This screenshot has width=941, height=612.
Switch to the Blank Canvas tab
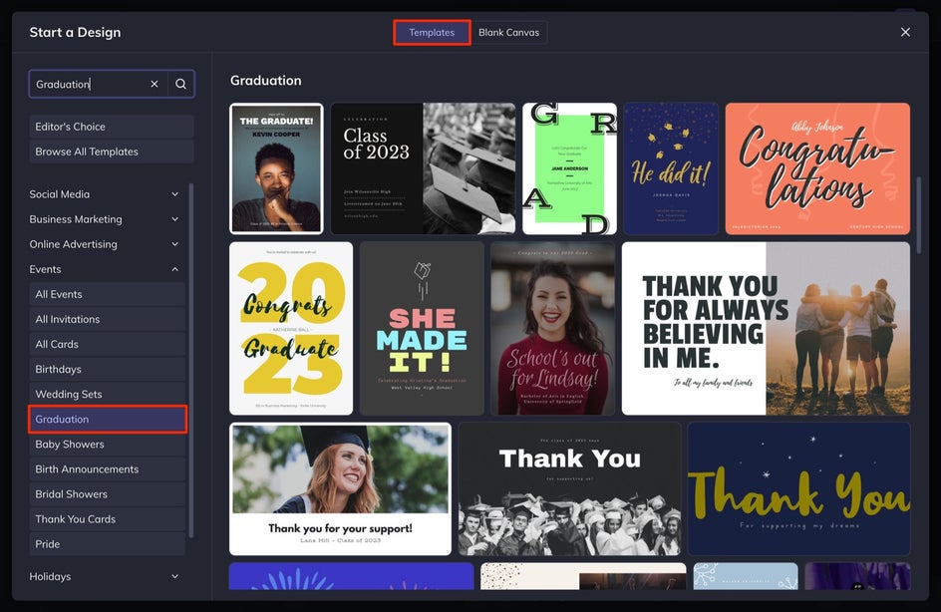pyautogui.click(x=509, y=33)
